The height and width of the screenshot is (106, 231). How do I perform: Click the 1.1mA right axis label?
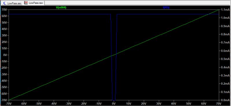[225, 10]
